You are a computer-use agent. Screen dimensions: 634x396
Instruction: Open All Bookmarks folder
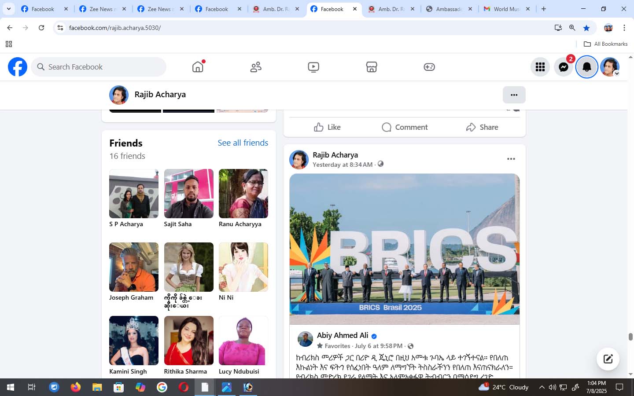pos(605,44)
